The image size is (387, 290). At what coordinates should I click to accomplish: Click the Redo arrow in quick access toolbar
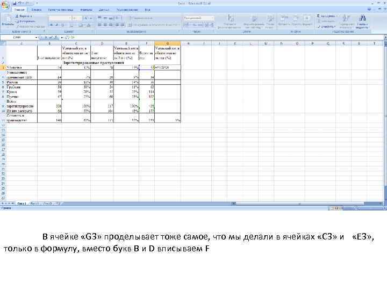[x=27, y=3]
